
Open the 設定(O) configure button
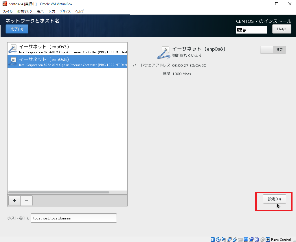[x=274, y=199]
